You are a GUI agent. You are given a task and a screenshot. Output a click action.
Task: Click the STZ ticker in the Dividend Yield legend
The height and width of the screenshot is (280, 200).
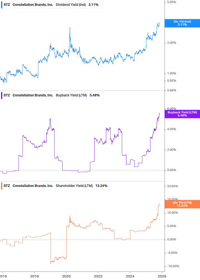pyautogui.click(x=7, y=5)
